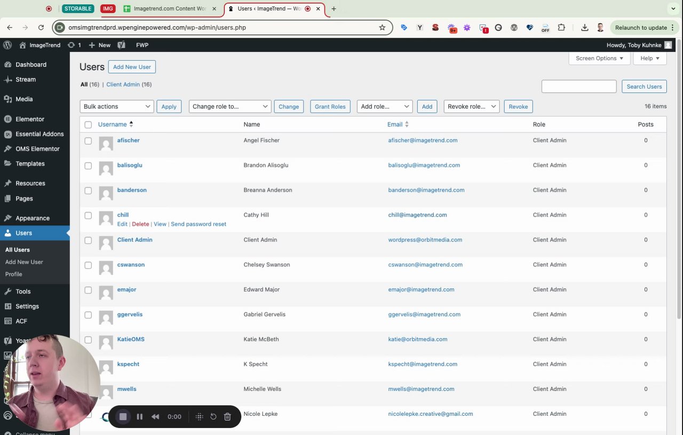Check the box for user cswanson

pyautogui.click(x=88, y=265)
